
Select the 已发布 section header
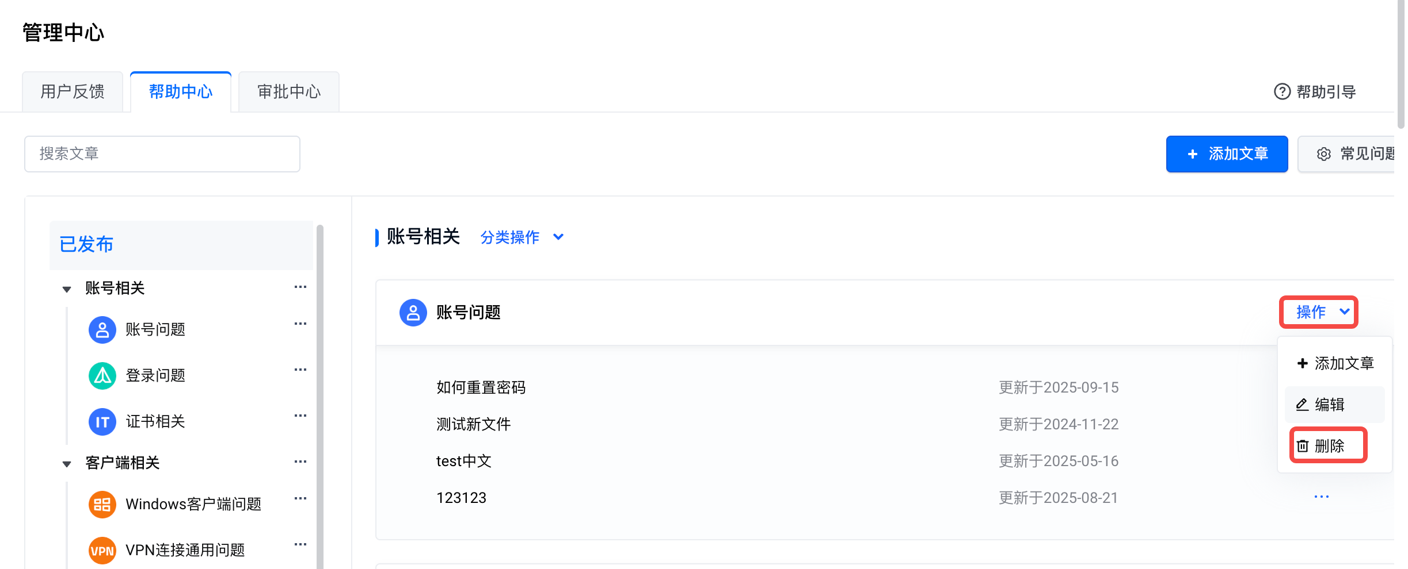(x=181, y=245)
